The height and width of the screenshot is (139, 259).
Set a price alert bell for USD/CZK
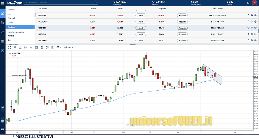[x=252, y=28]
